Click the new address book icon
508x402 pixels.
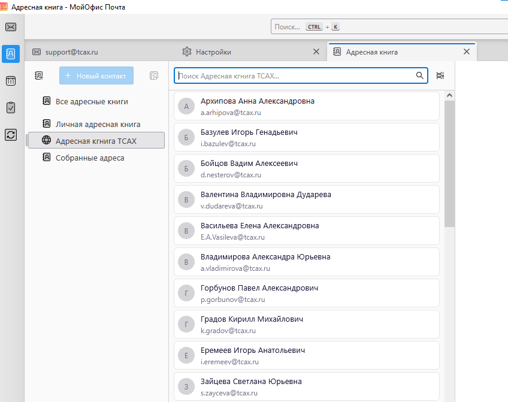[39, 75]
